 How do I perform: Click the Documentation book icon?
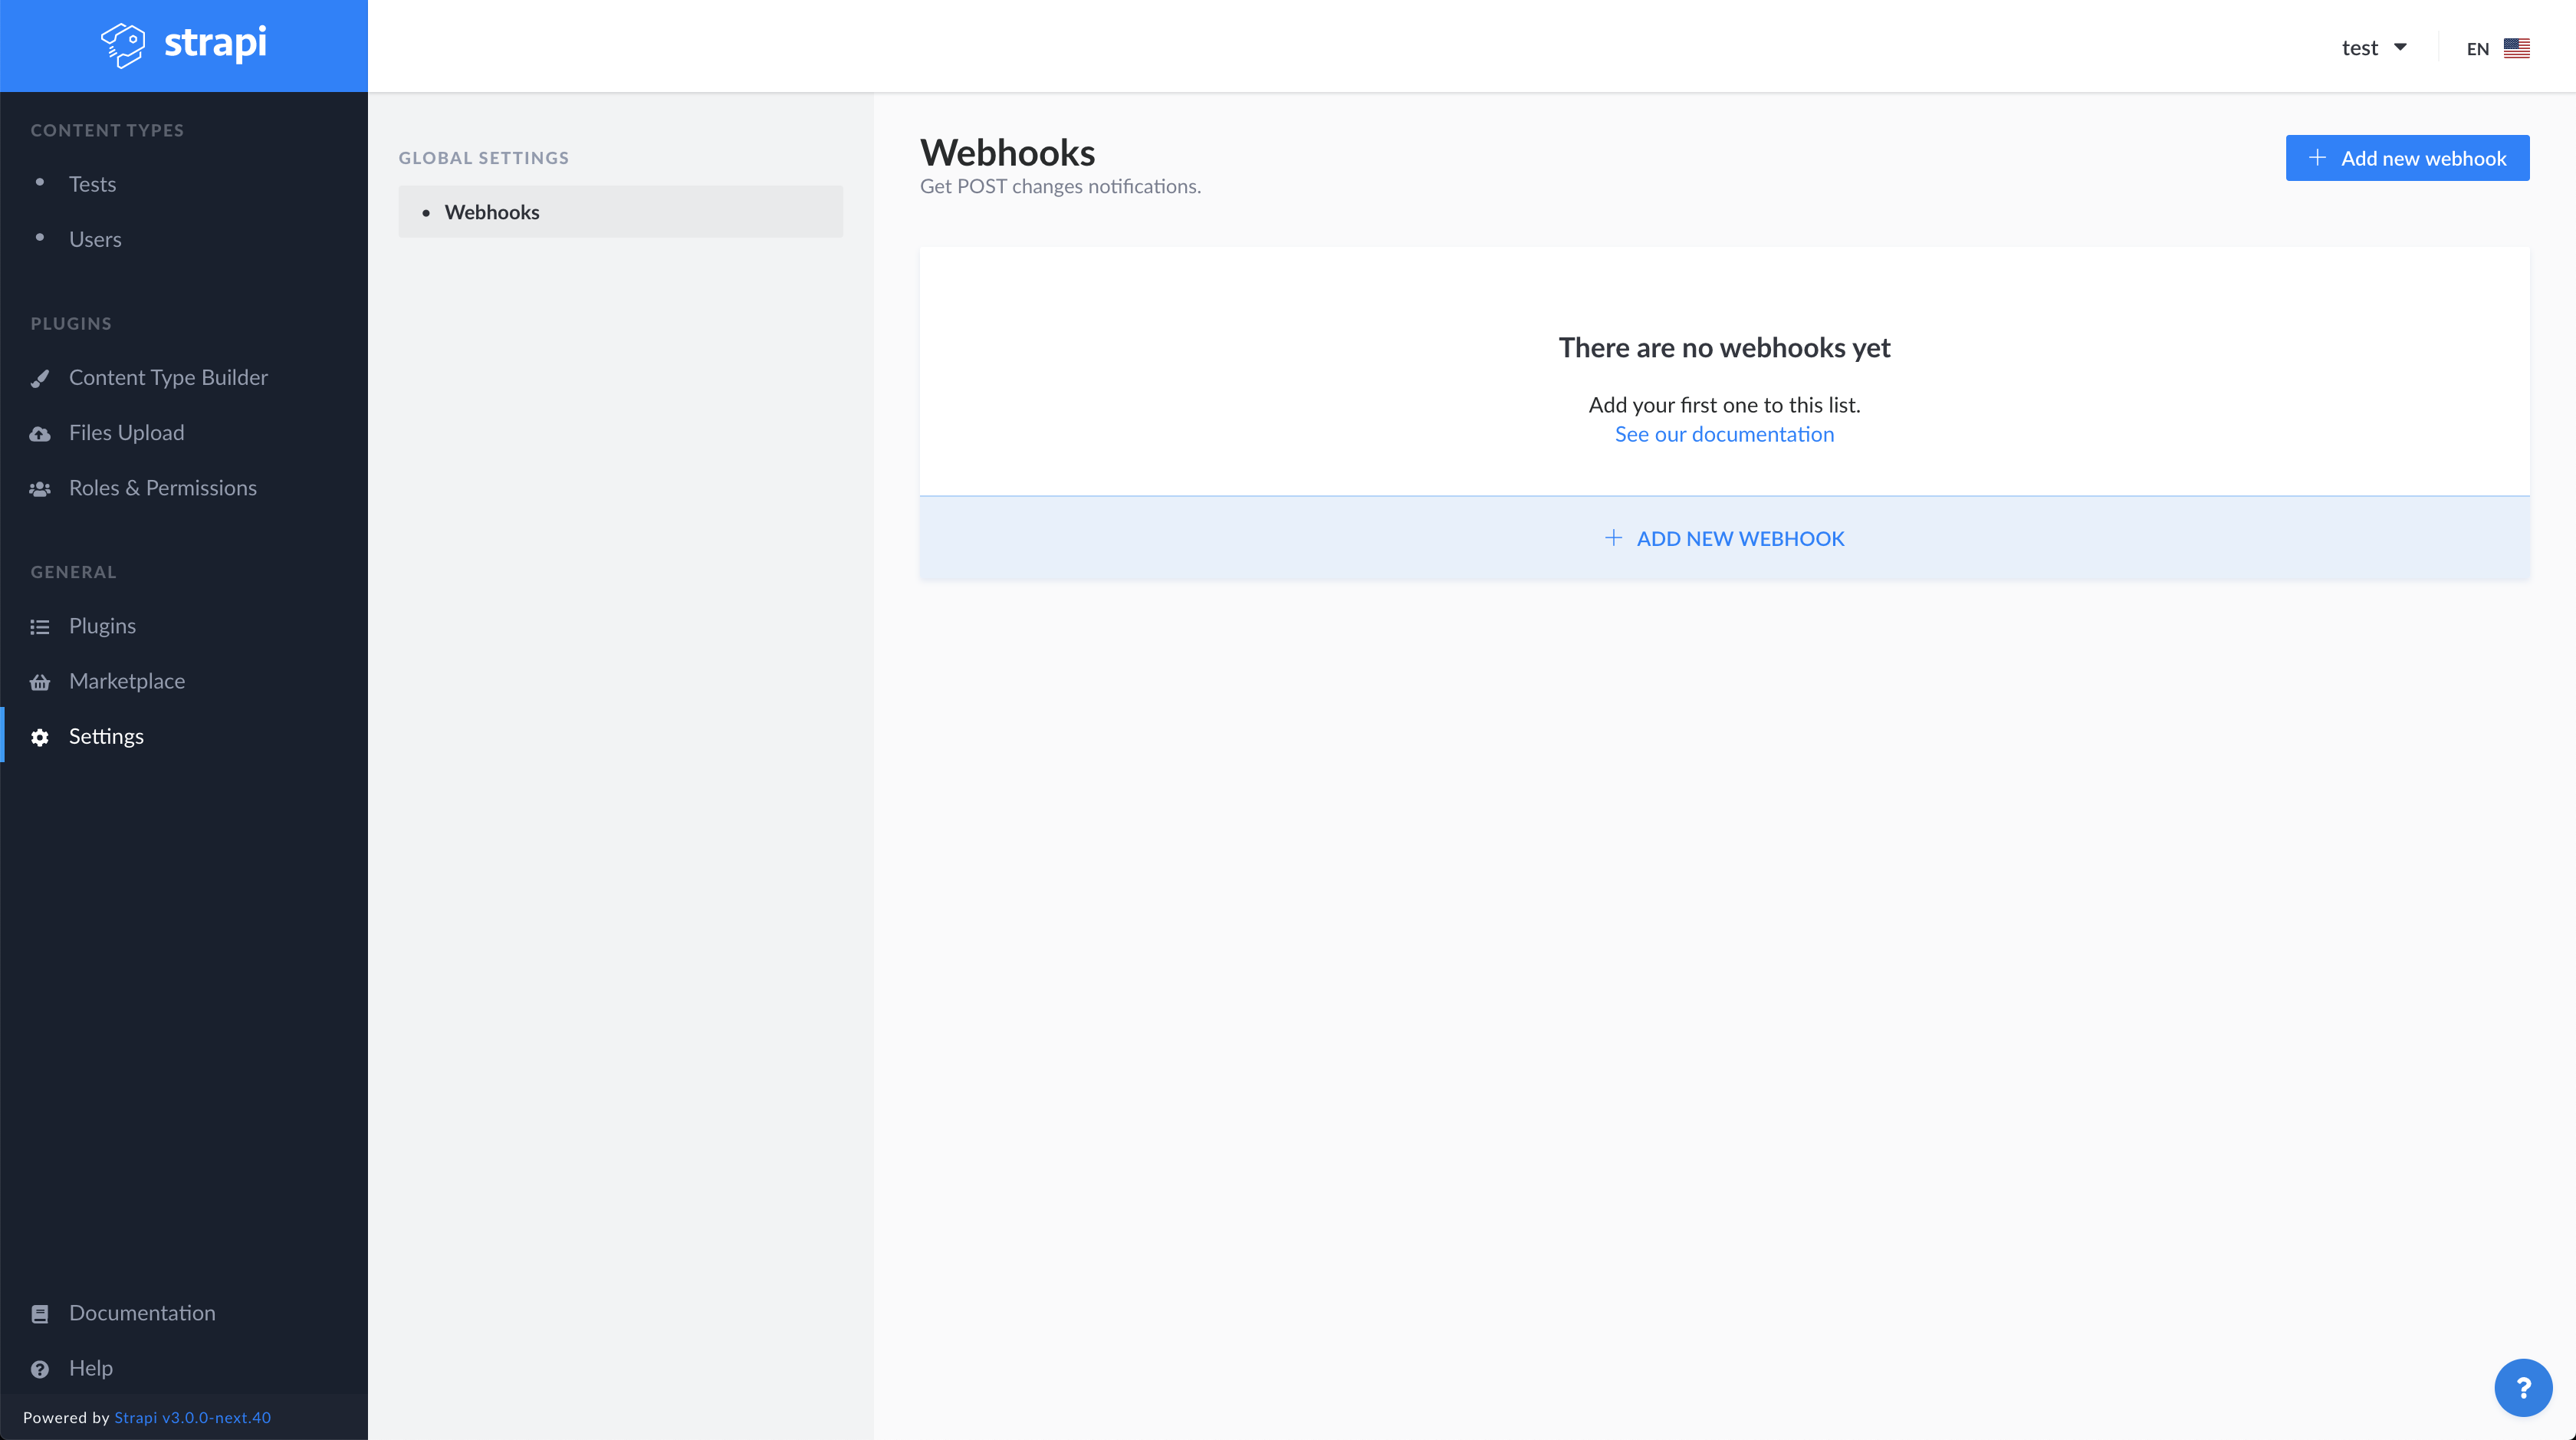(40, 1314)
